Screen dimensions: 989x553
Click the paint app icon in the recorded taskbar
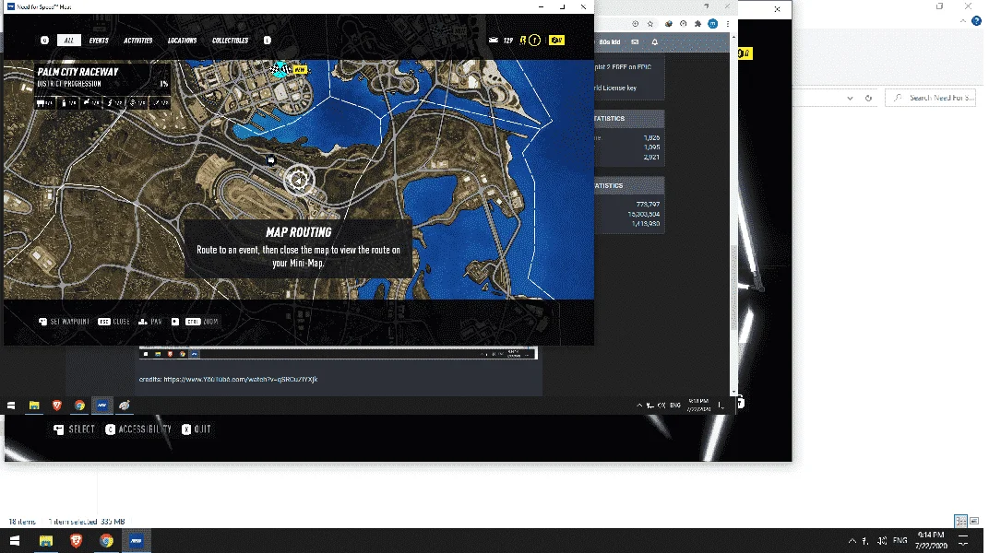[125, 406]
